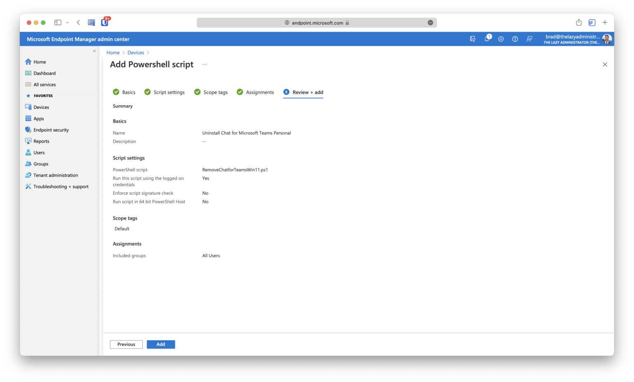Open new tab with plus icon

pos(605,23)
